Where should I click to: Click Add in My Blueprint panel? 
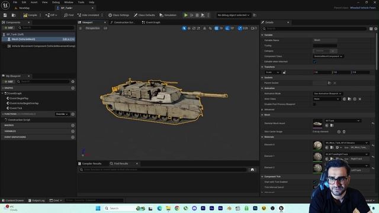(9, 82)
